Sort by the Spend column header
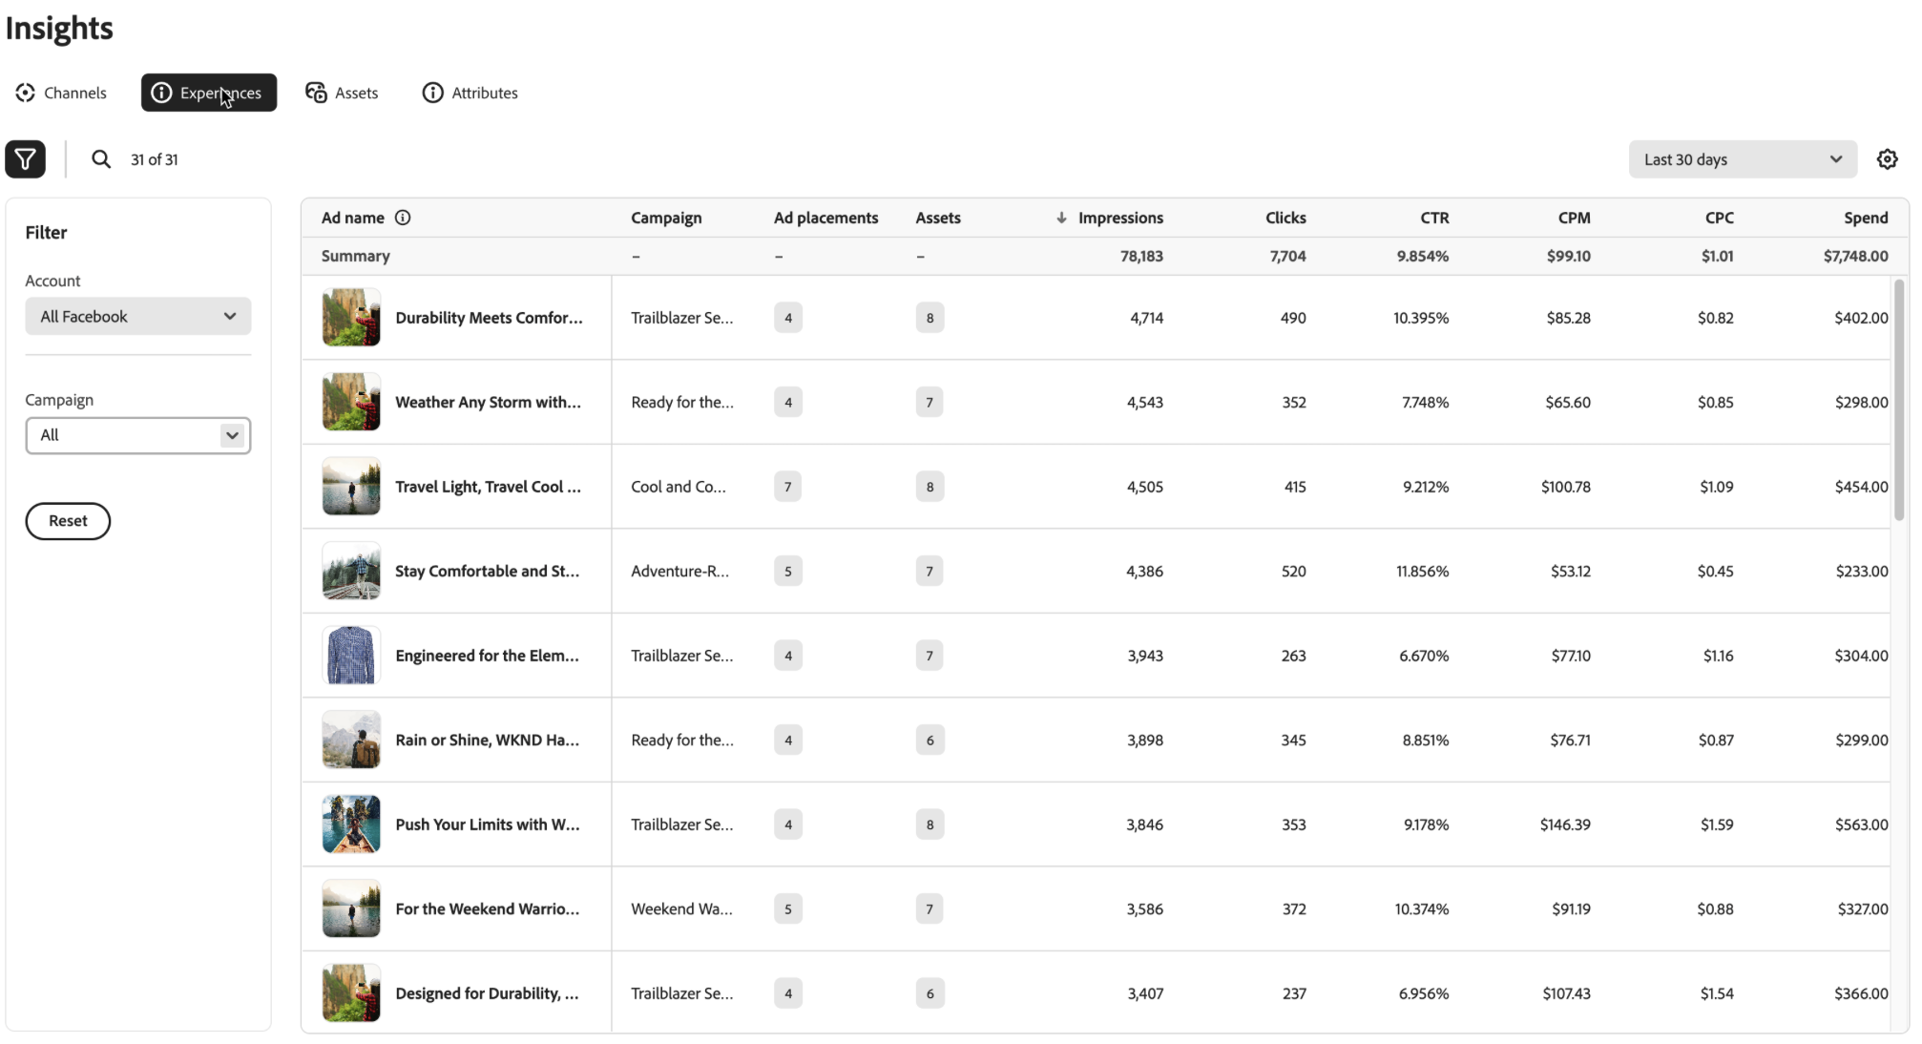This screenshot has height=1044, width=1922. 1865,218
